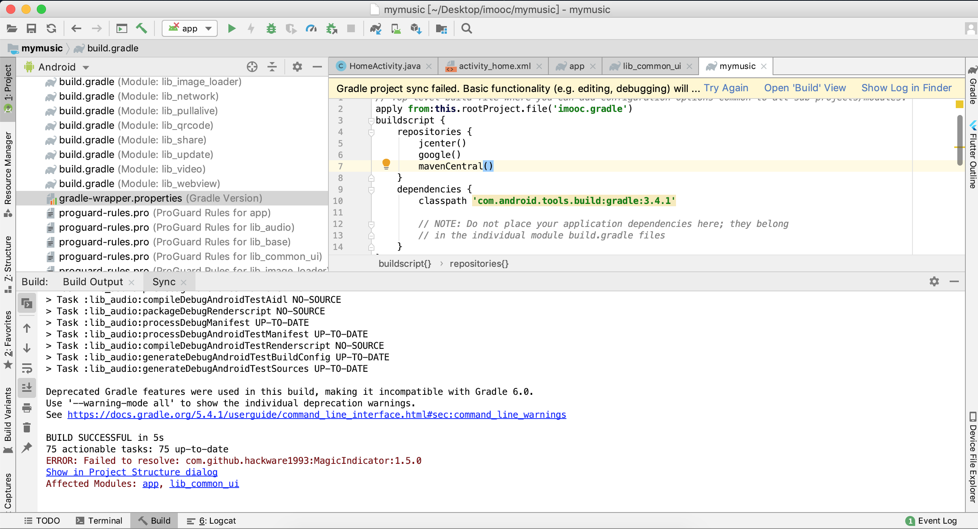This screenshot has width=978, height=529.
Task: Debug app using the green bug icon
Action: point(271,28)
